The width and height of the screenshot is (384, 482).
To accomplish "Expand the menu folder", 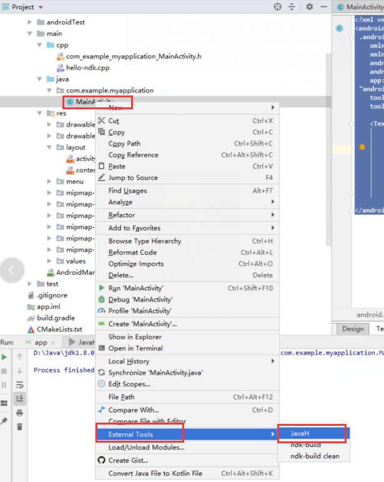I will (x=49, y=181).
